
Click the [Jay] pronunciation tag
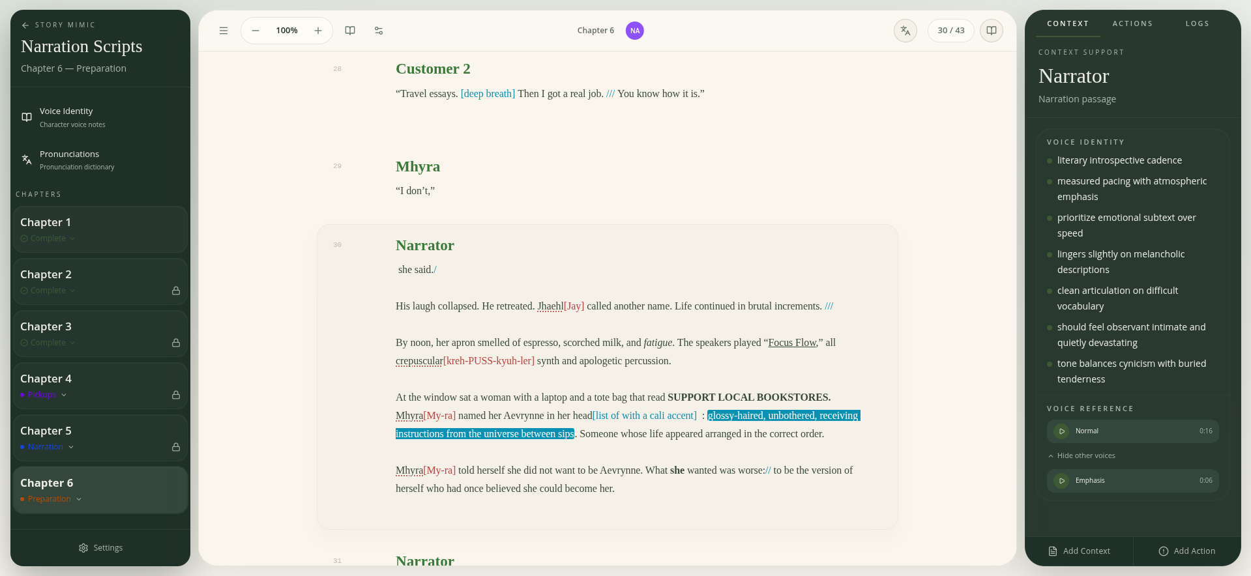pyautogui.click(x=574, y=306)
